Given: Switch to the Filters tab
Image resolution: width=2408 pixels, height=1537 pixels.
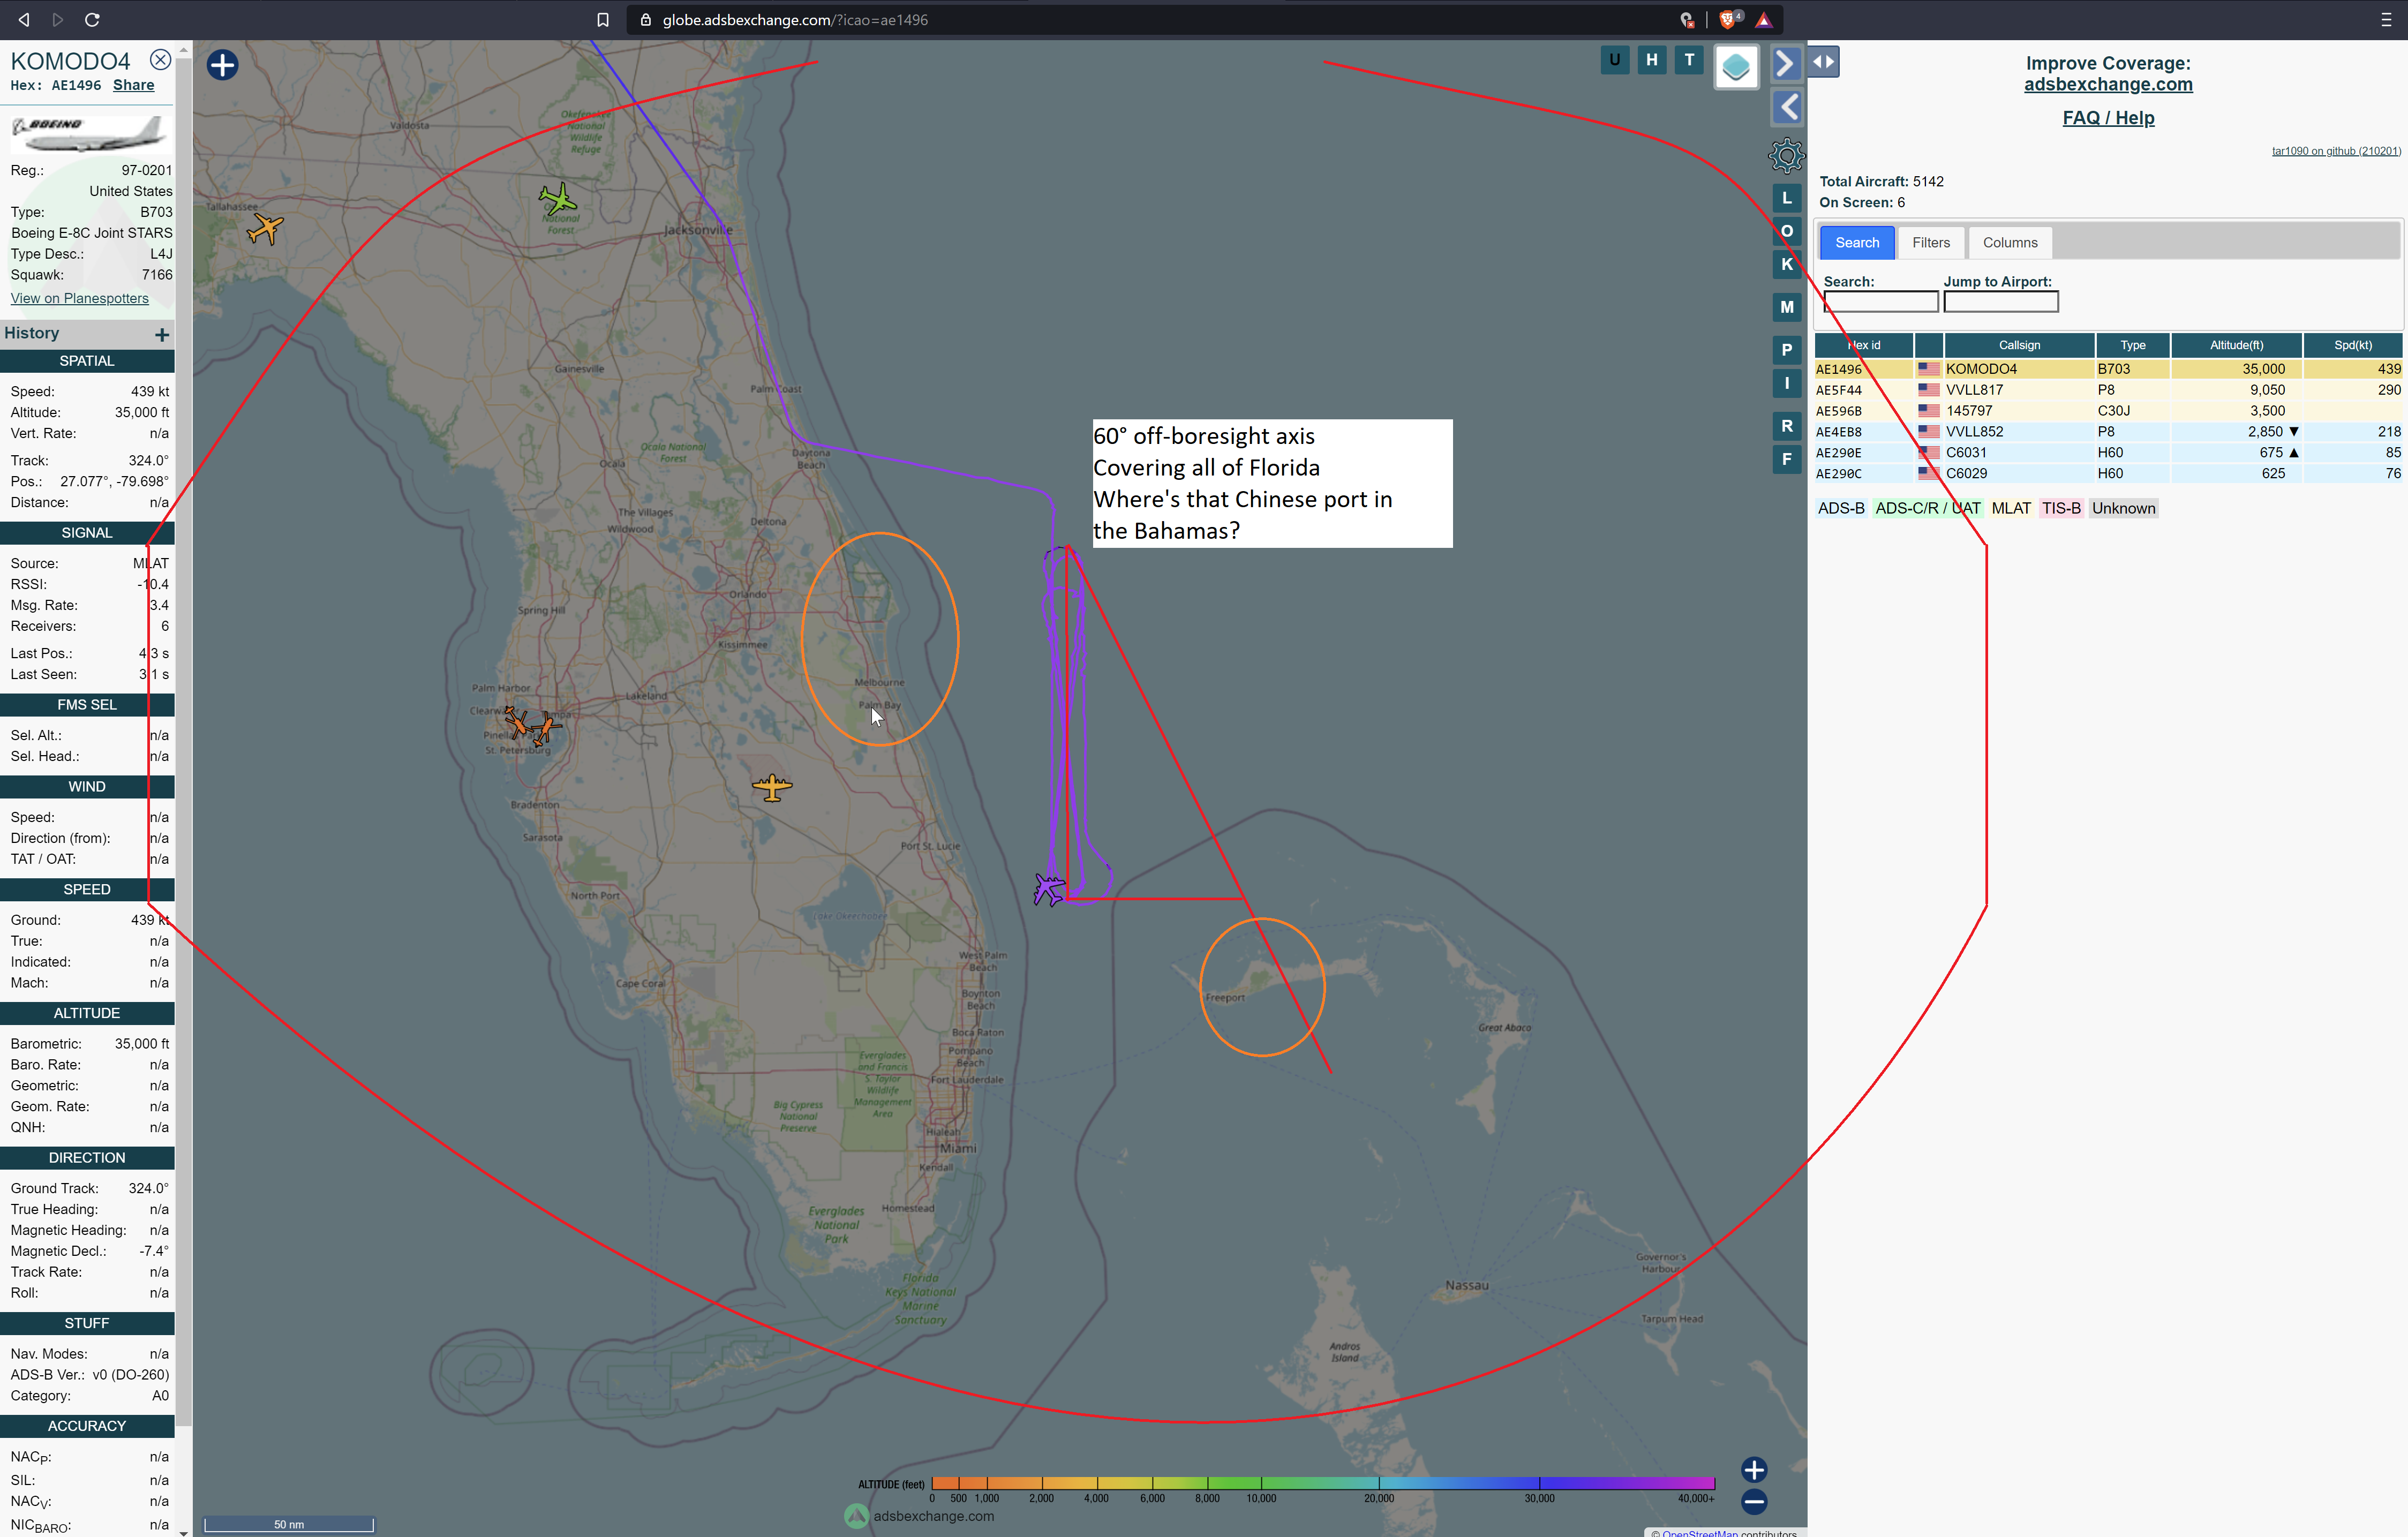Looking at the screenshot, I should pos(1930,243).
